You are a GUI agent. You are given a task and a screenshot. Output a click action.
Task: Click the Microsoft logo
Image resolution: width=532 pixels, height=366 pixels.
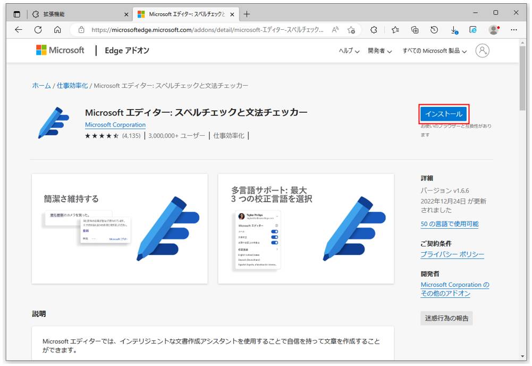tap(60, 50)
